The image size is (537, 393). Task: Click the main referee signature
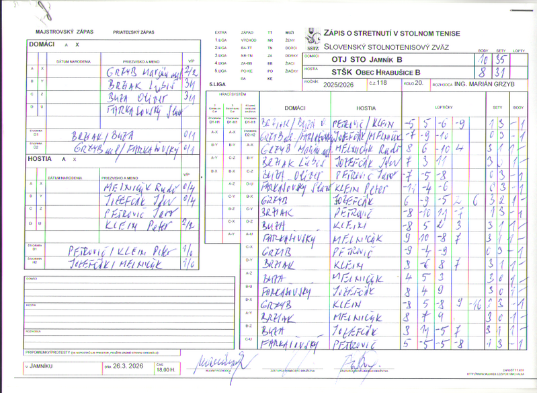tap(215, 363)
